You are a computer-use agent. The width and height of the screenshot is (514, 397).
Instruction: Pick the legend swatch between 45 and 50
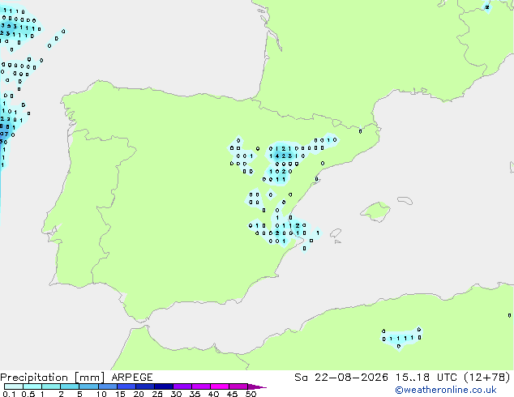point(238,386)
